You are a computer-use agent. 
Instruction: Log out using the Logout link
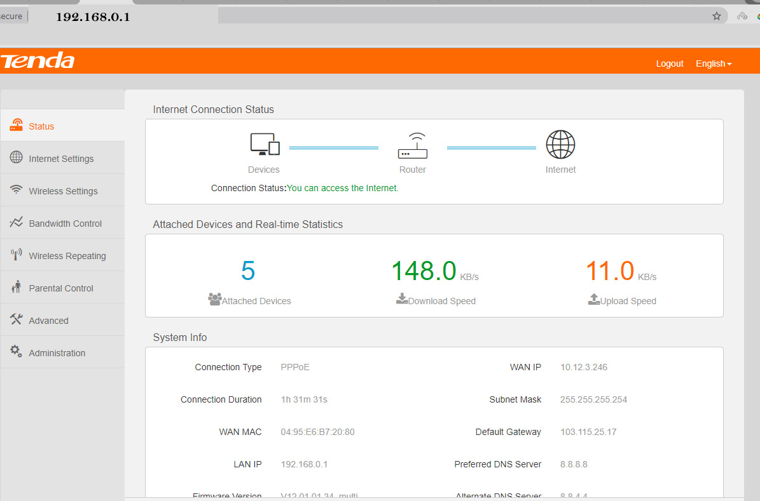[670, 63]
